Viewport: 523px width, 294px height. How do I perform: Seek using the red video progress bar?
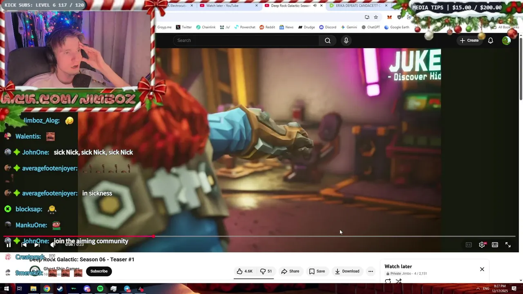(260, 236)
